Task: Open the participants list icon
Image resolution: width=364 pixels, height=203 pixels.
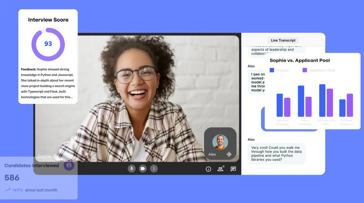Action: pos(221,169)
